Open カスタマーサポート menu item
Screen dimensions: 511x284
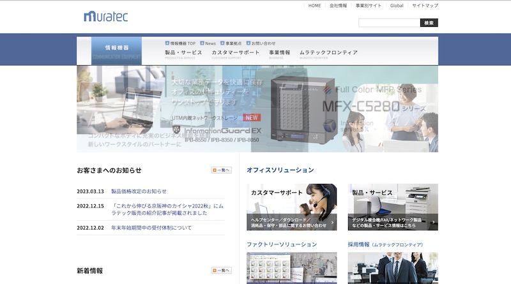tap(236, 54)
